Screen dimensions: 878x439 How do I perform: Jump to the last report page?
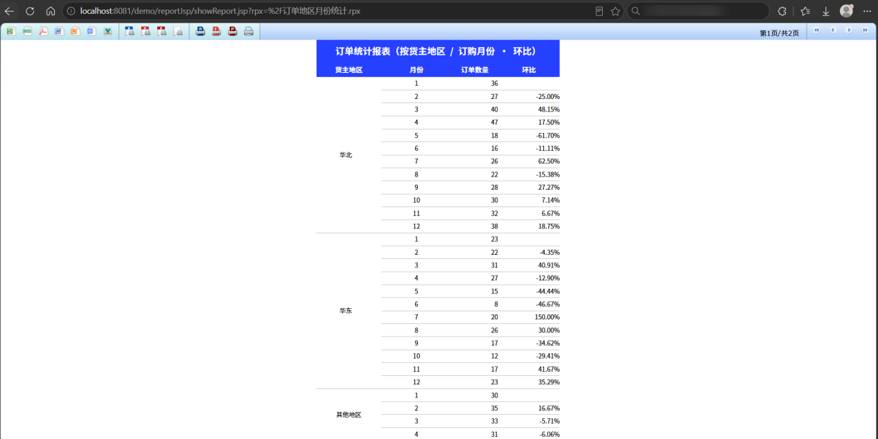click(865, 30)
